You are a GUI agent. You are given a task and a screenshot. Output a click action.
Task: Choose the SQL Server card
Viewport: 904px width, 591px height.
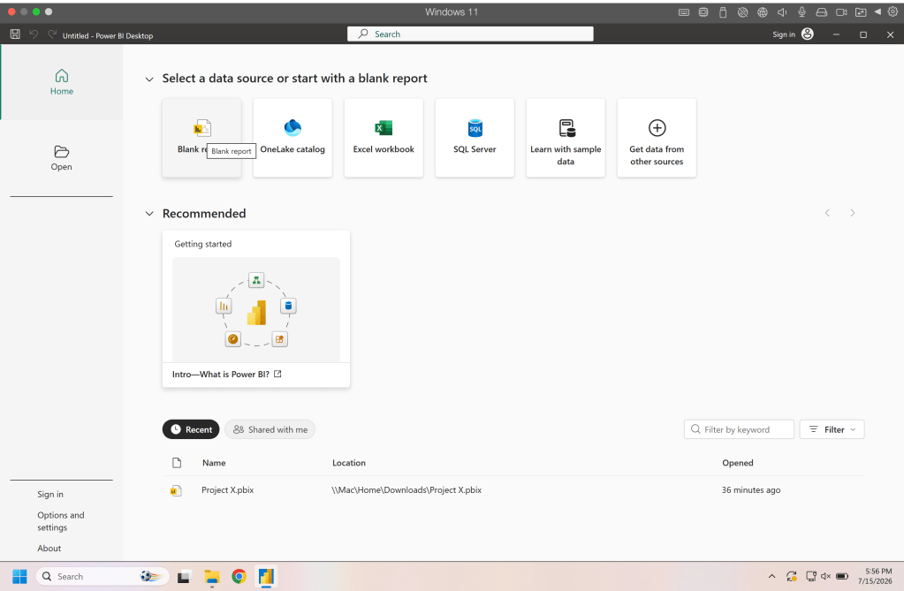(x=475, y=137)
